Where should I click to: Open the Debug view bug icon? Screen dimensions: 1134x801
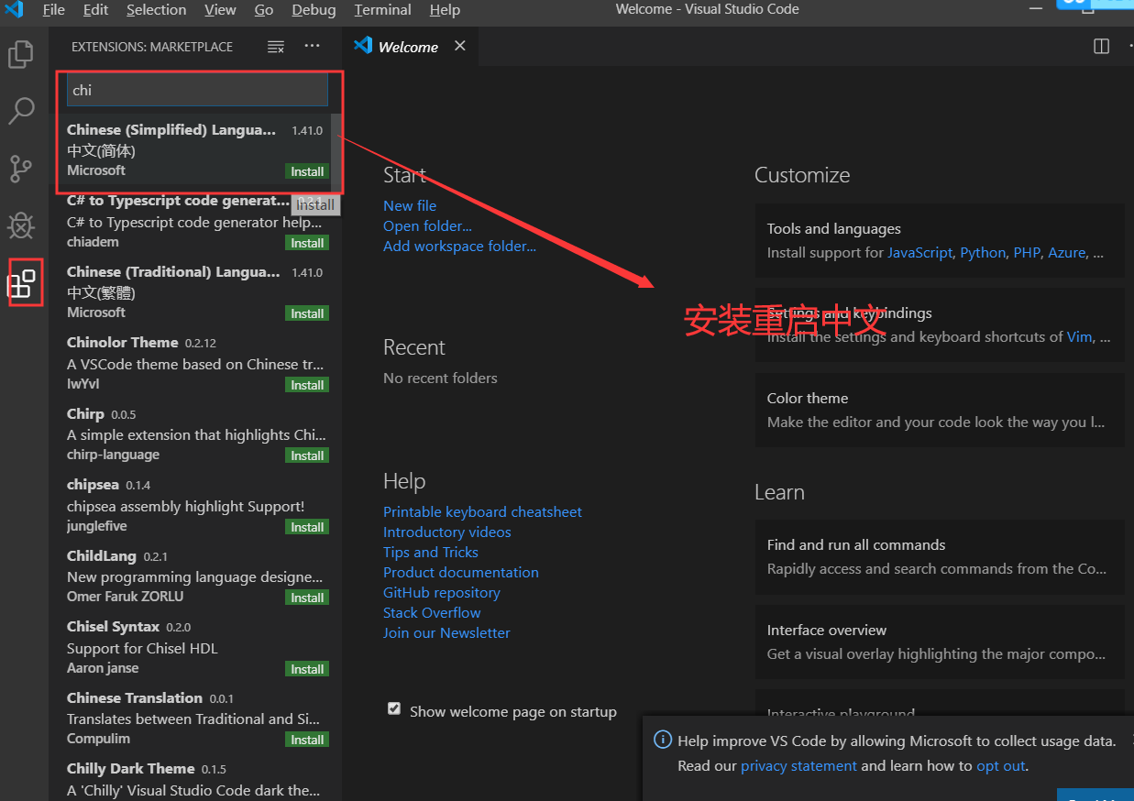[21, 225]
